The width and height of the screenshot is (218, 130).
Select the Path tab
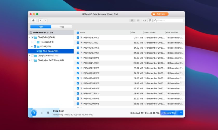[x=41, y=27]
